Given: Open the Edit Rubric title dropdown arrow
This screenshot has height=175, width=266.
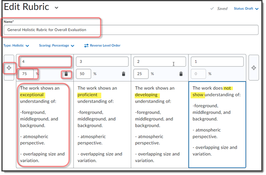Looking at the screenshot, I should pyautogui.click(x=57, y=8).
